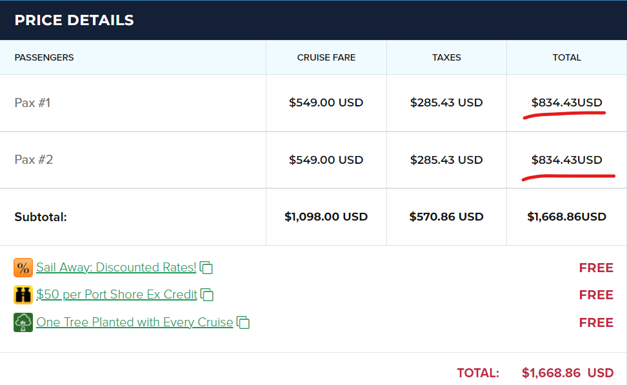Screen dimensions: 627x385
Task: Click the popup icon beside Sail Away rates
Action: pyautogui.click(x=206, y=268)
